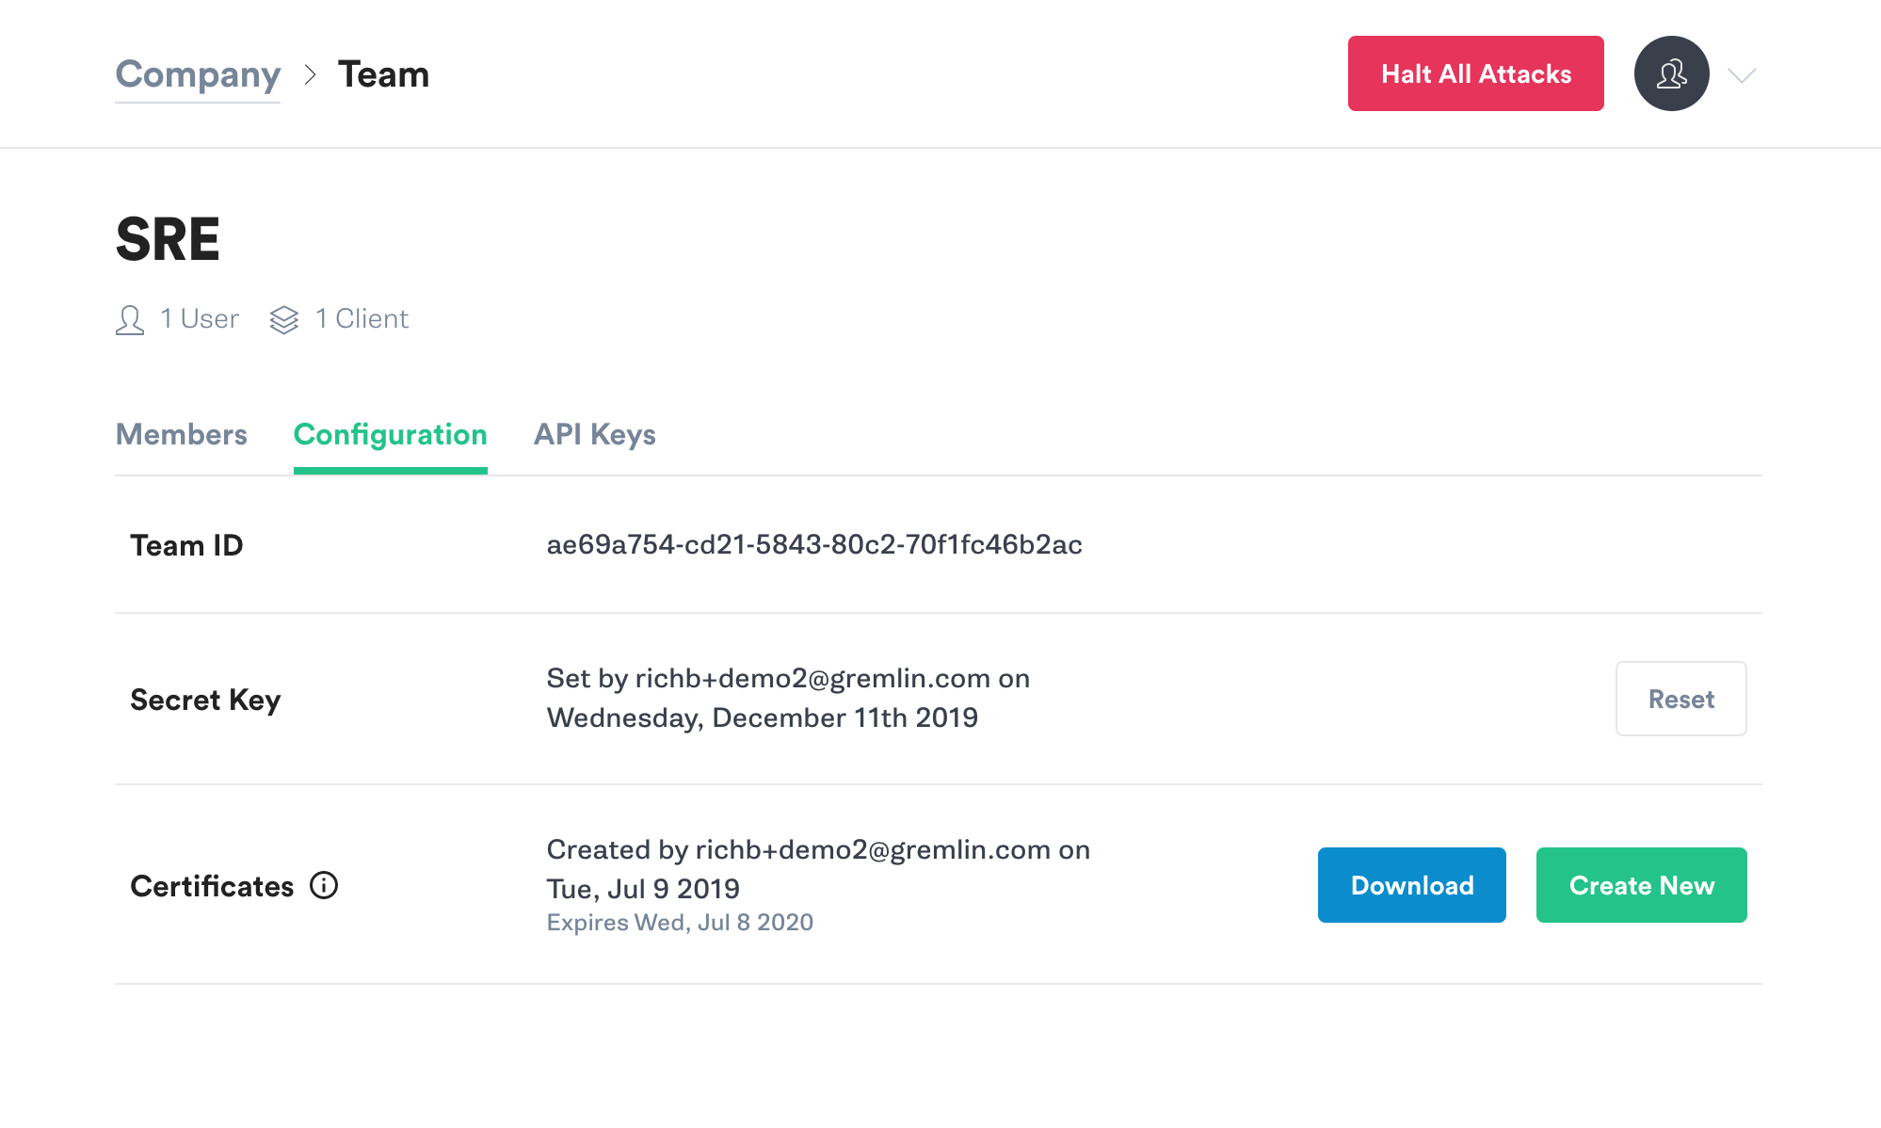1881x1128 pixels.
Task: Open the Configuration tab
Action: (390, 434)
